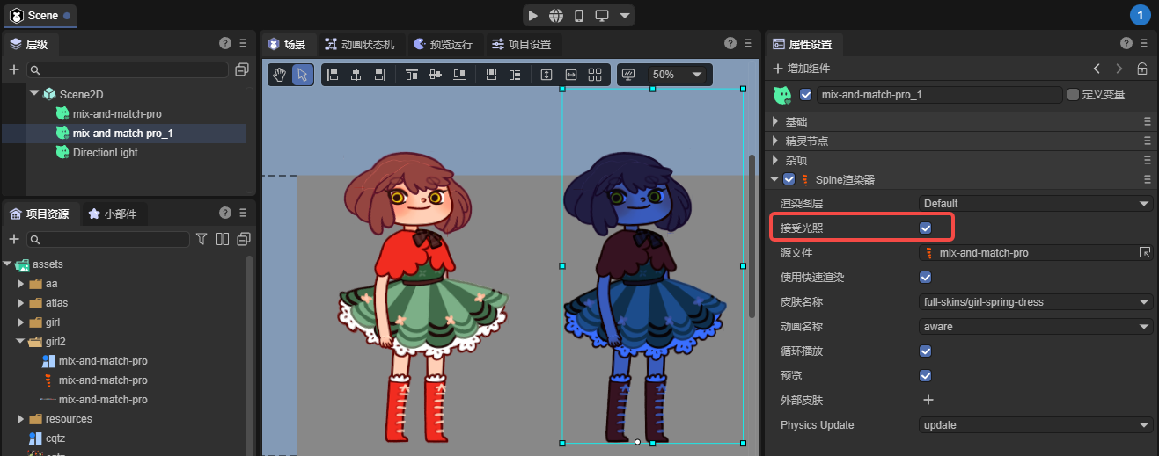Image resolution: width=1159 pixels, height=456 pixels.
Task: Click the 增加组件 button
Action: tap(801, 69)
